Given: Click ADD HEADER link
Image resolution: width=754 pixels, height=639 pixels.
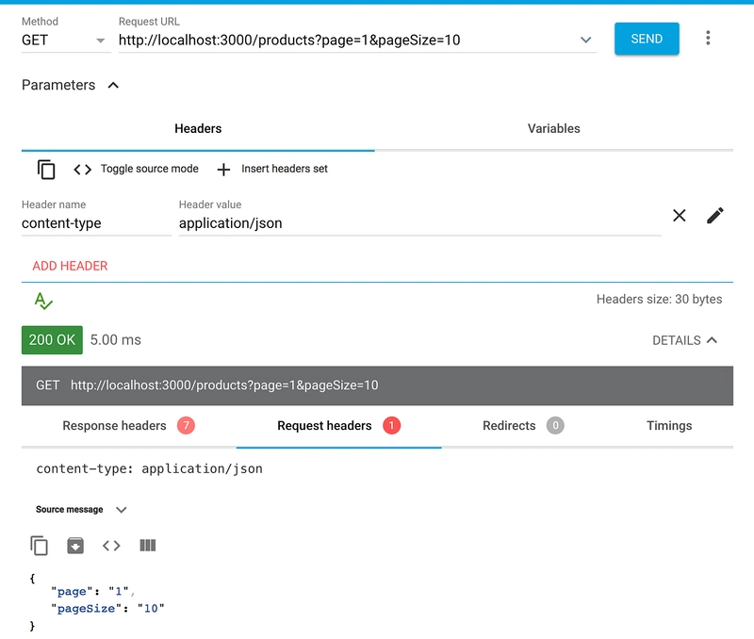Looking at the screenshot, I should pos(70,266).
